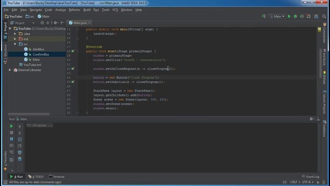Select ConfirmBox class in project tree
Image resolution: width=330 pixels, height=186 pixels.
[x=41, y=54]
